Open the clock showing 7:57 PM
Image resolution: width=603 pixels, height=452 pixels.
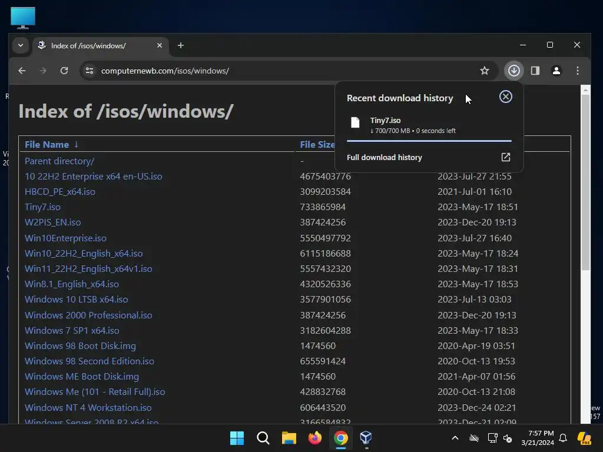[x=538, y=438]
